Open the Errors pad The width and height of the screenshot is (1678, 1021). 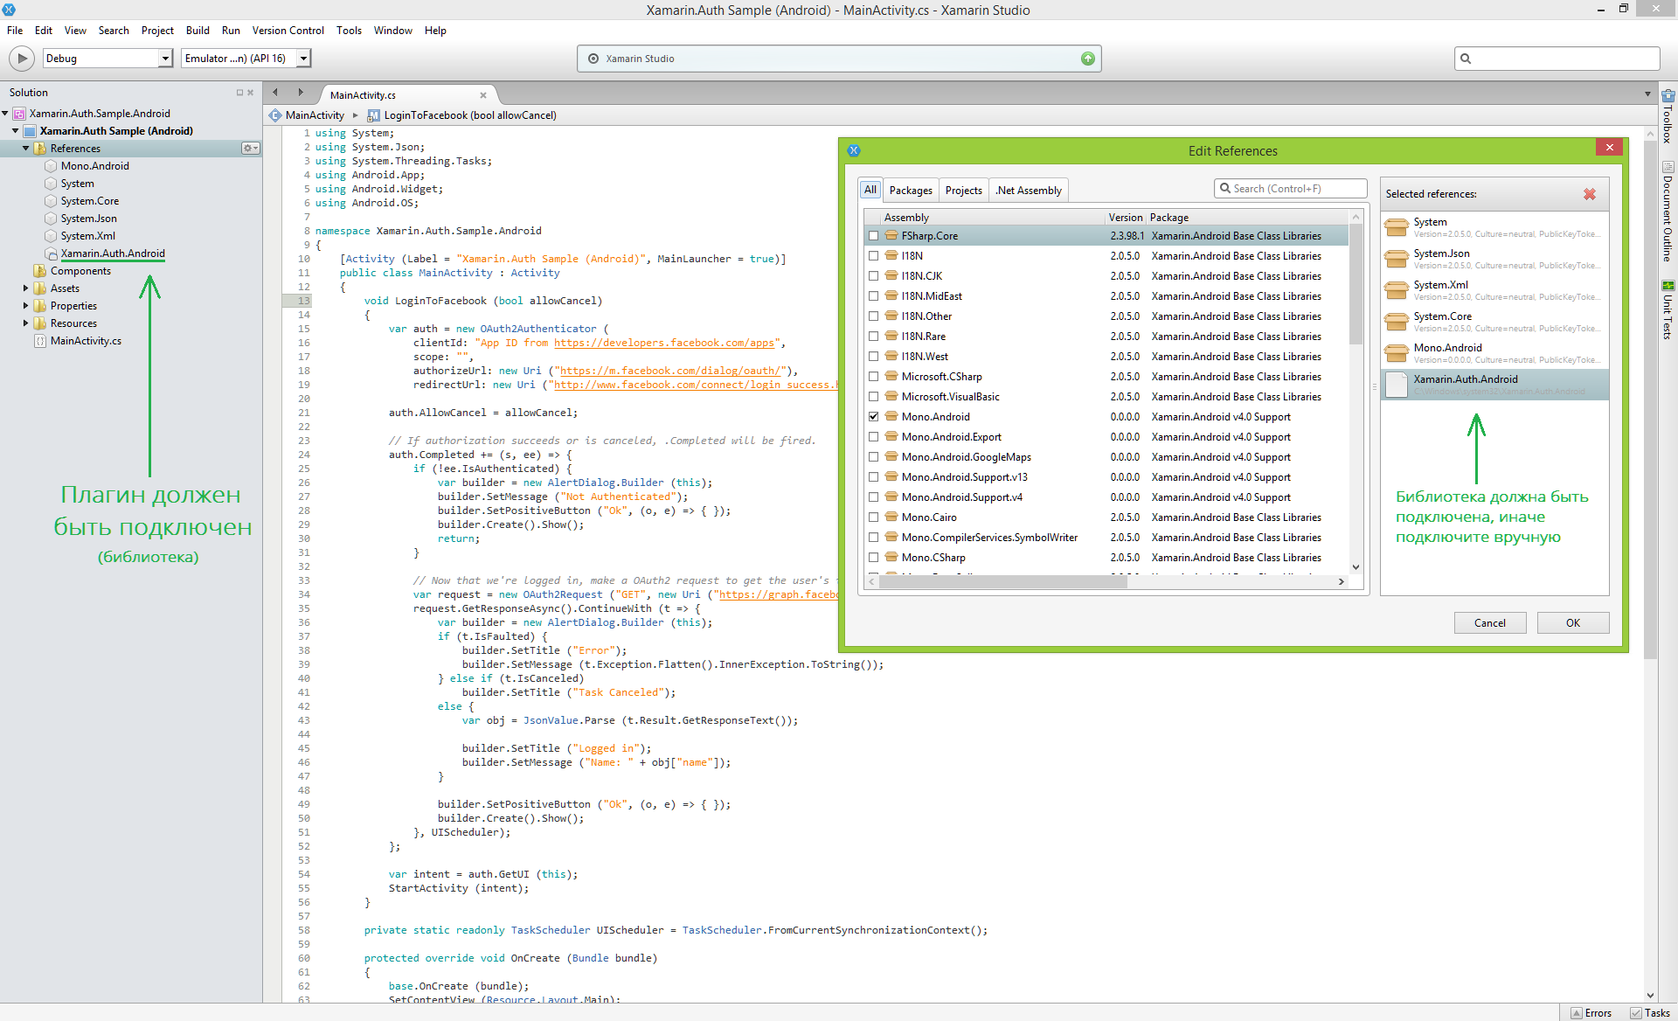tap(1592, 1013)
